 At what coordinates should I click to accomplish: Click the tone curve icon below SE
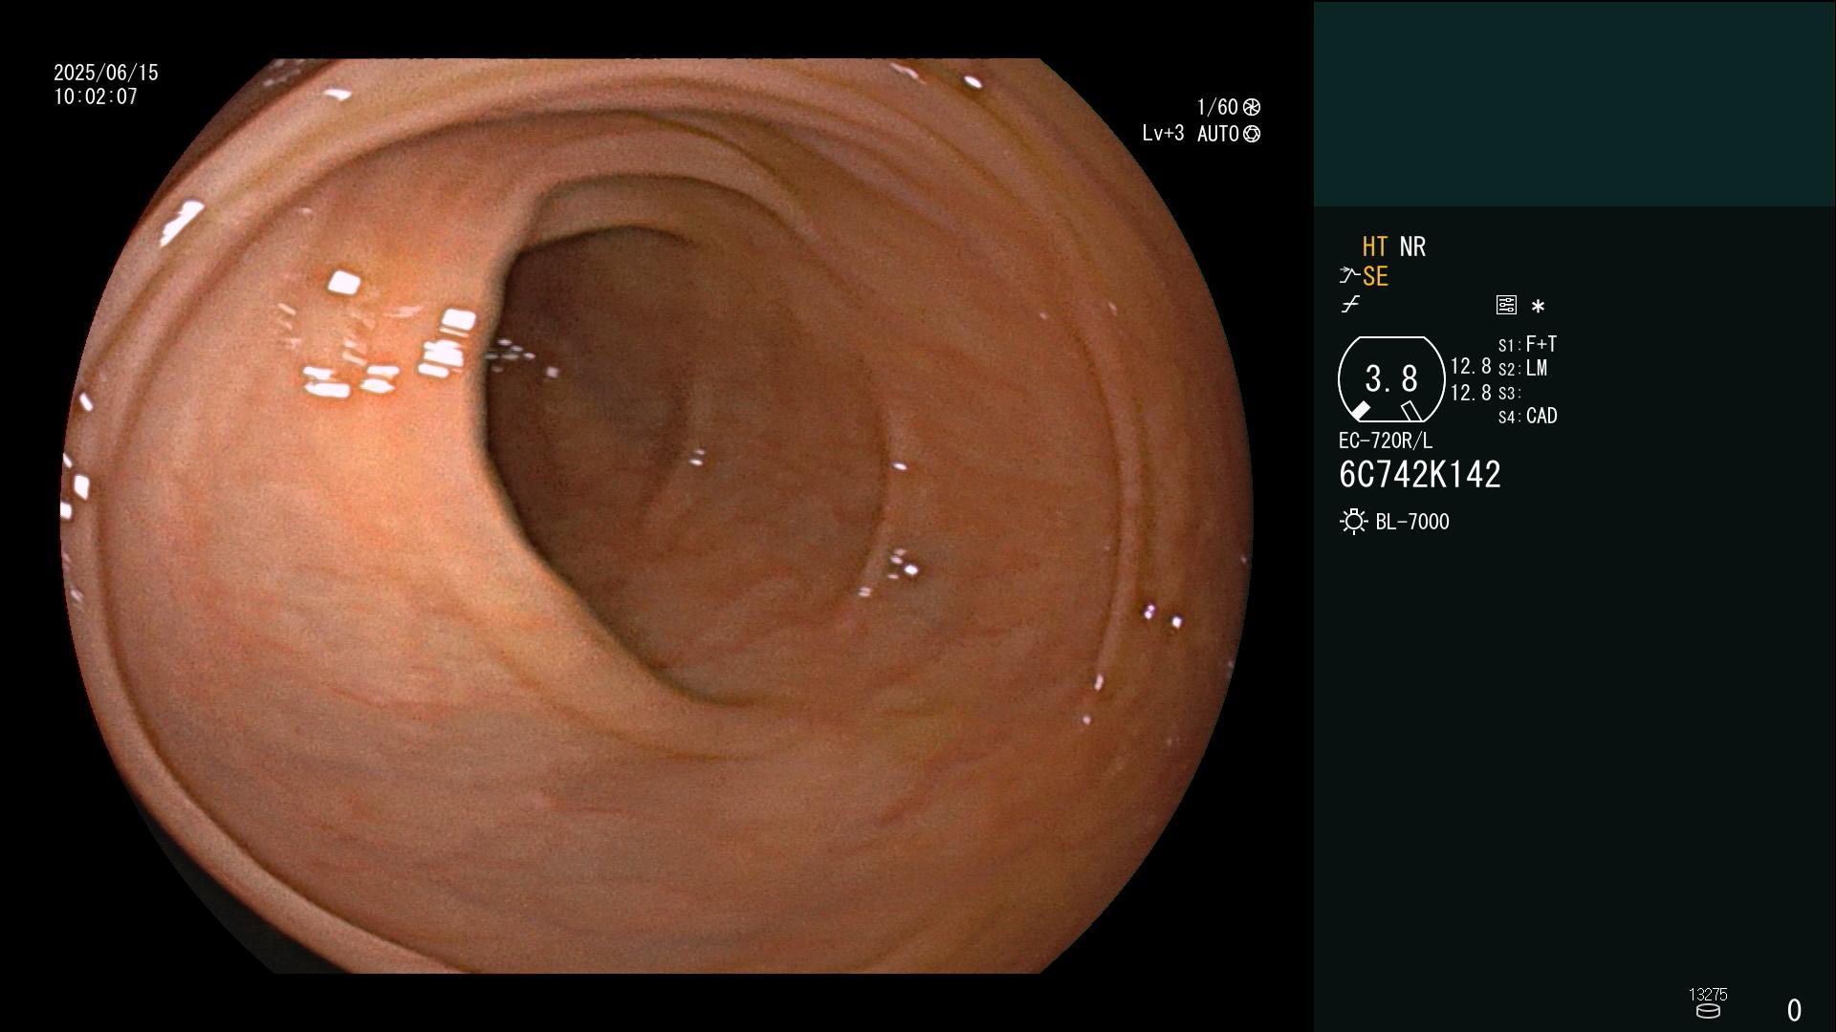click(1350, 305)
